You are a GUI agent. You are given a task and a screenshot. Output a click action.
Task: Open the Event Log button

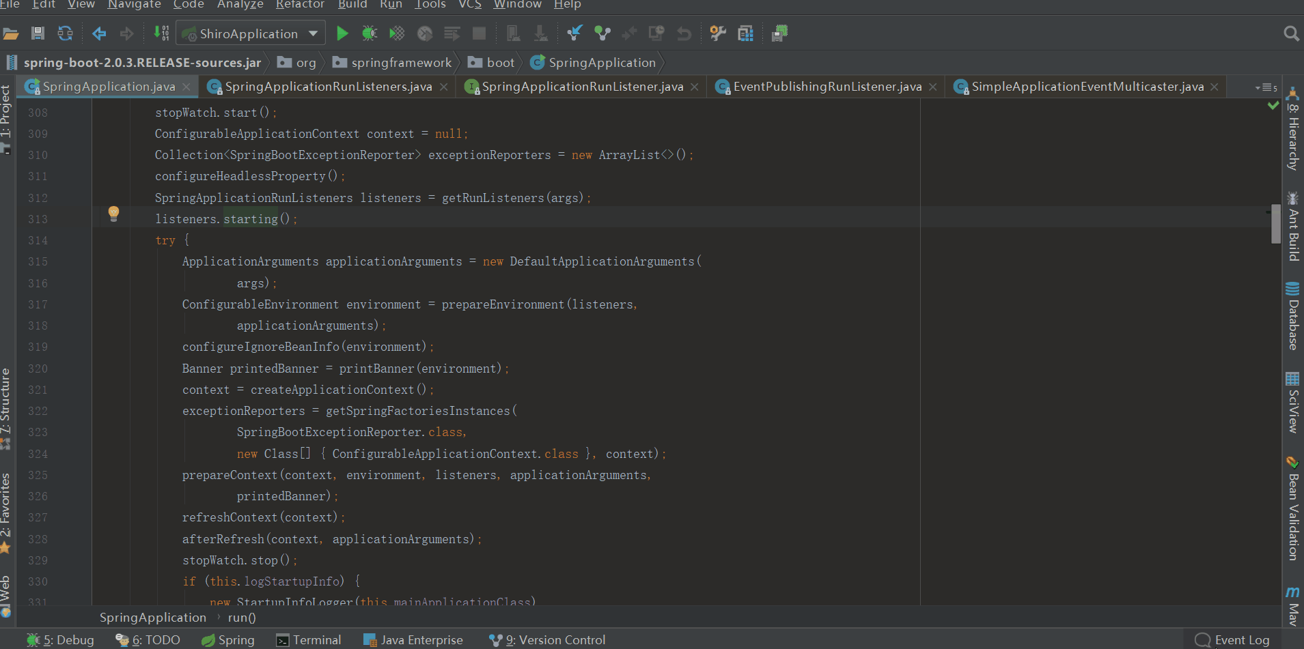[x=1232, y=640]
